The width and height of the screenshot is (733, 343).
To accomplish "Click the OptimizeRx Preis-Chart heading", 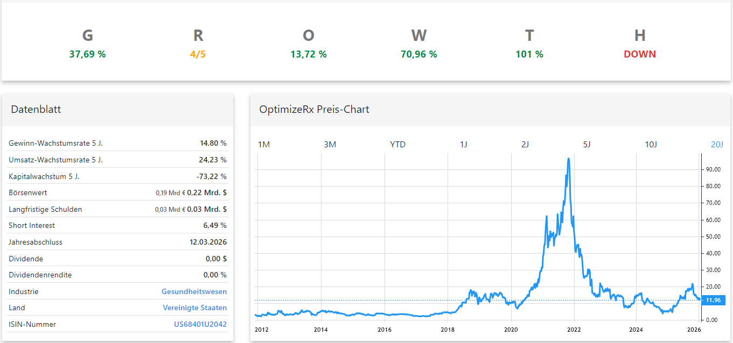I will (x=314, y=109).
